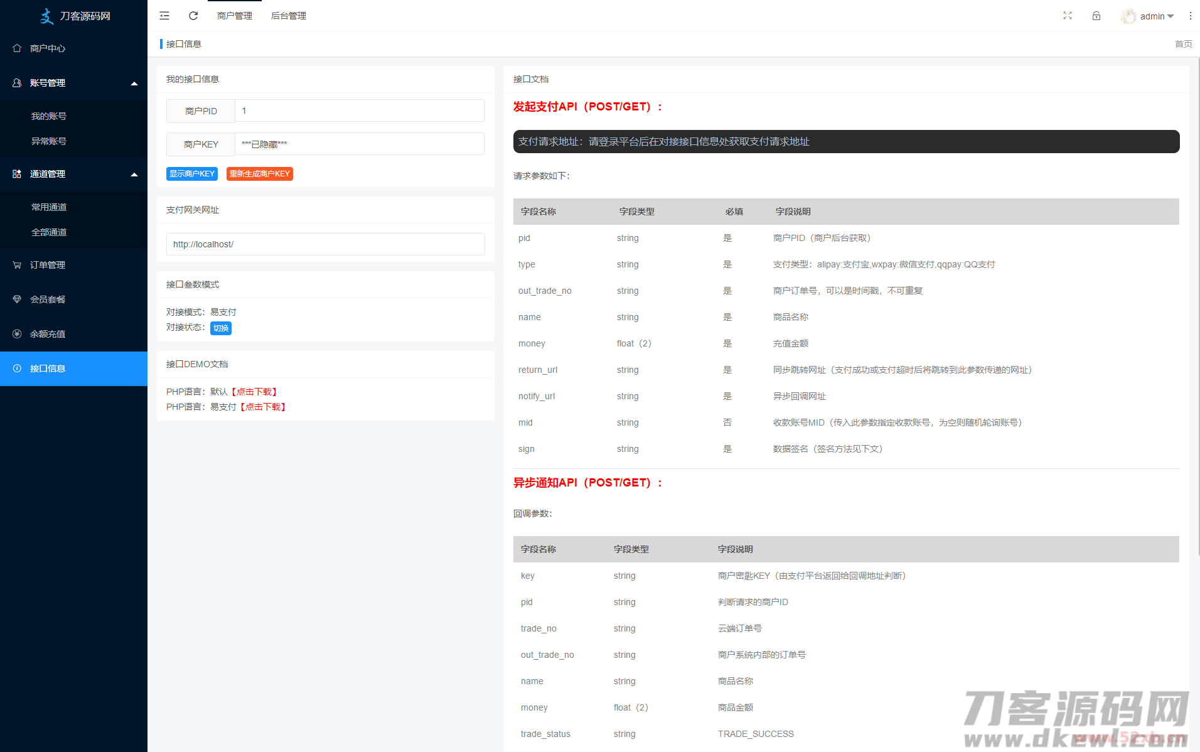Switch to the 后台管理 top tab
The width and height of the screenshot is (1200, 752).
coord(288,16)
